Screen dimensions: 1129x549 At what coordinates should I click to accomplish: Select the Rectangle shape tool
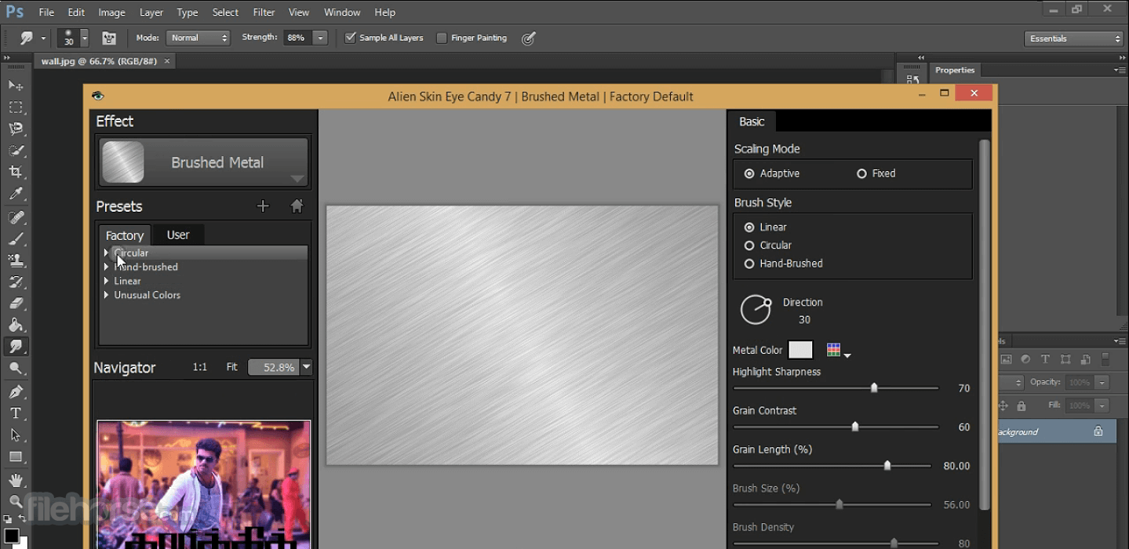pyautogui.click(x=15, y=456)
